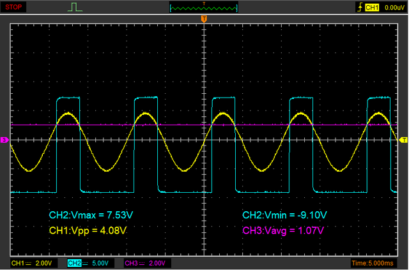Click the red STOP status indicator

13,7
